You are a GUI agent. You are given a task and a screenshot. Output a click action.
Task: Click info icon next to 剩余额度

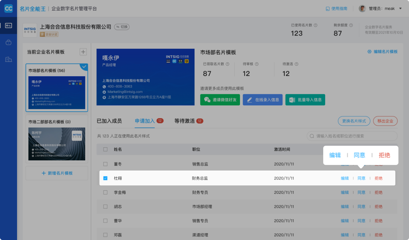351,25
